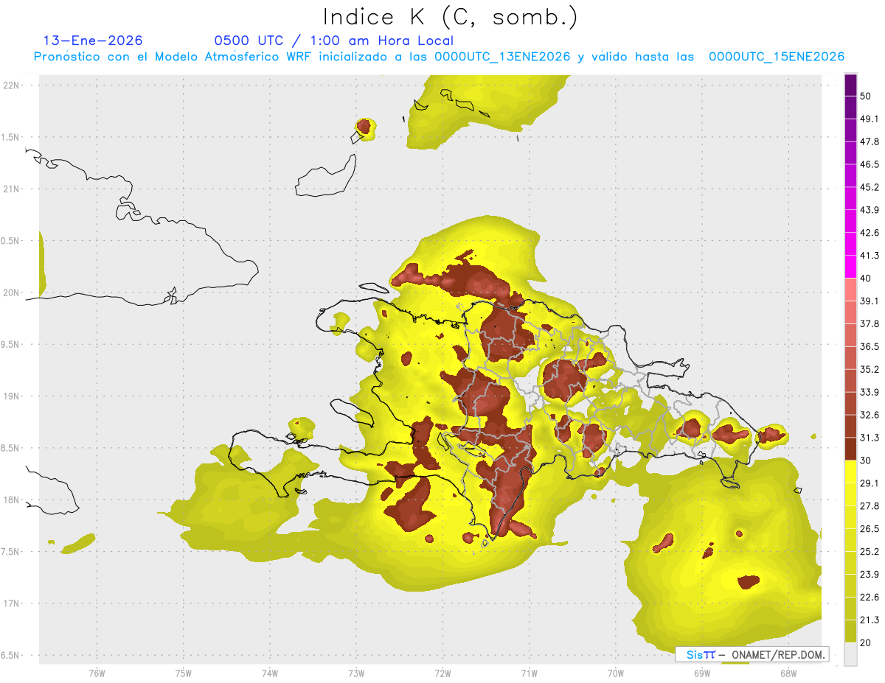Click the "50" value on the color scale
885x683 pixels.
[x=866, y=96]
